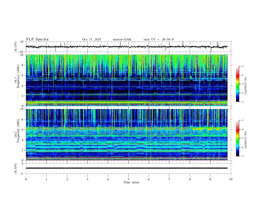Click the time axis tick label '5'

point(128,179)
